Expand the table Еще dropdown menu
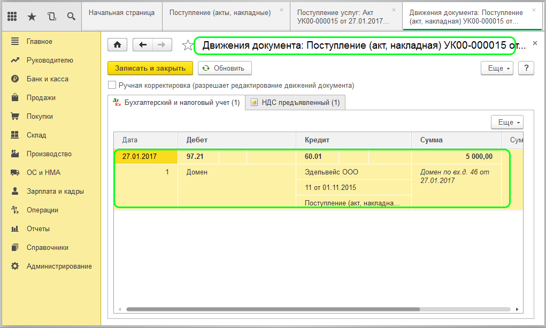 pos(506,122)
